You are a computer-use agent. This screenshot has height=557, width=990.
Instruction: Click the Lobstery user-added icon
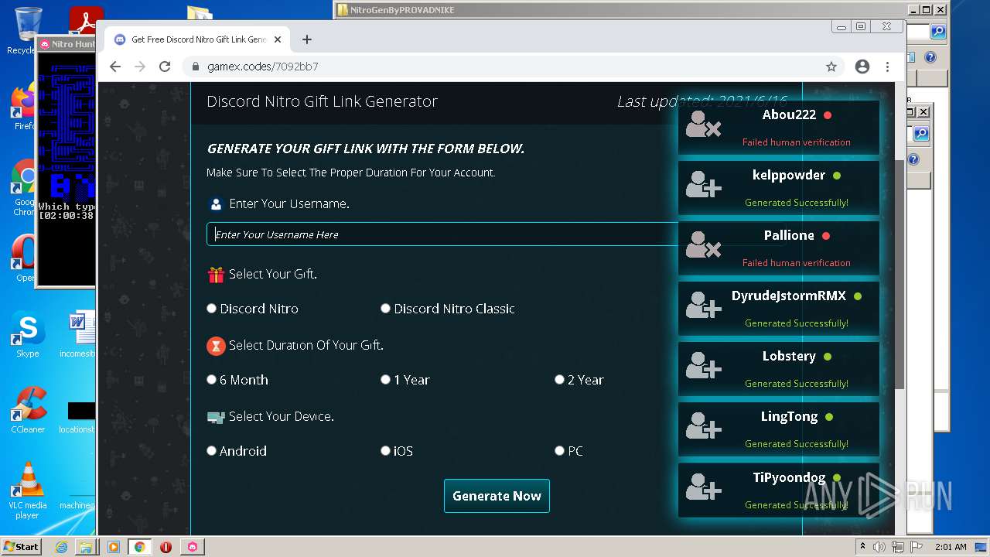pyautogui.click(x=703, y=366)
